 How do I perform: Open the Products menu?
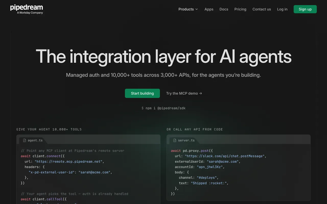(x=188, y=9)
